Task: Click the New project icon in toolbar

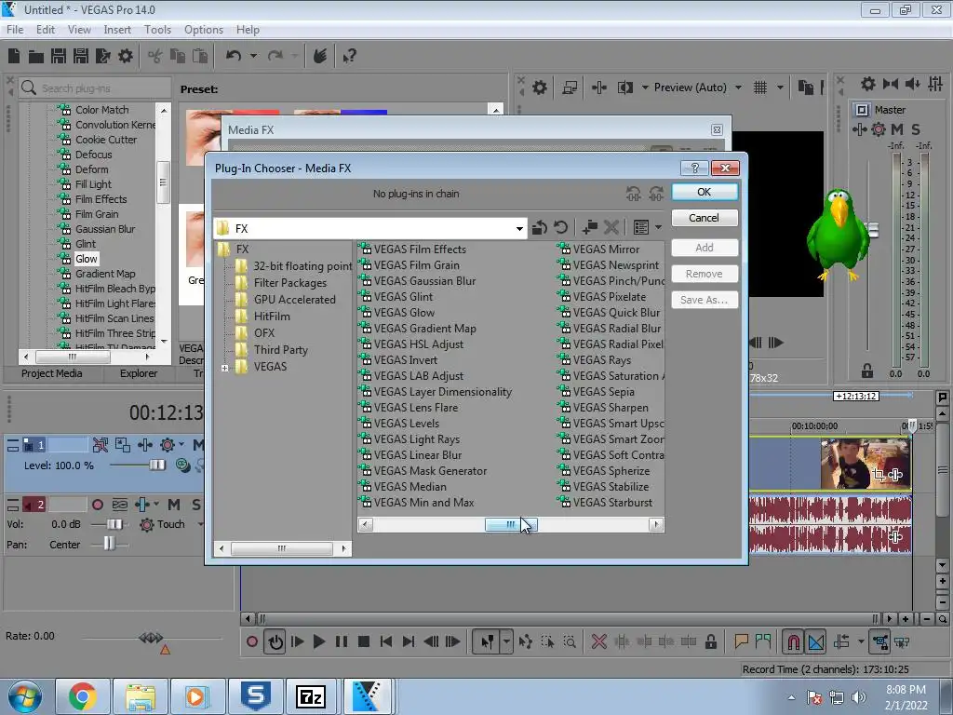Action: (13, 57)
